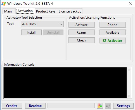Open the Settings button
Viewport: 135px width, 110px height.
click(123, 106)
